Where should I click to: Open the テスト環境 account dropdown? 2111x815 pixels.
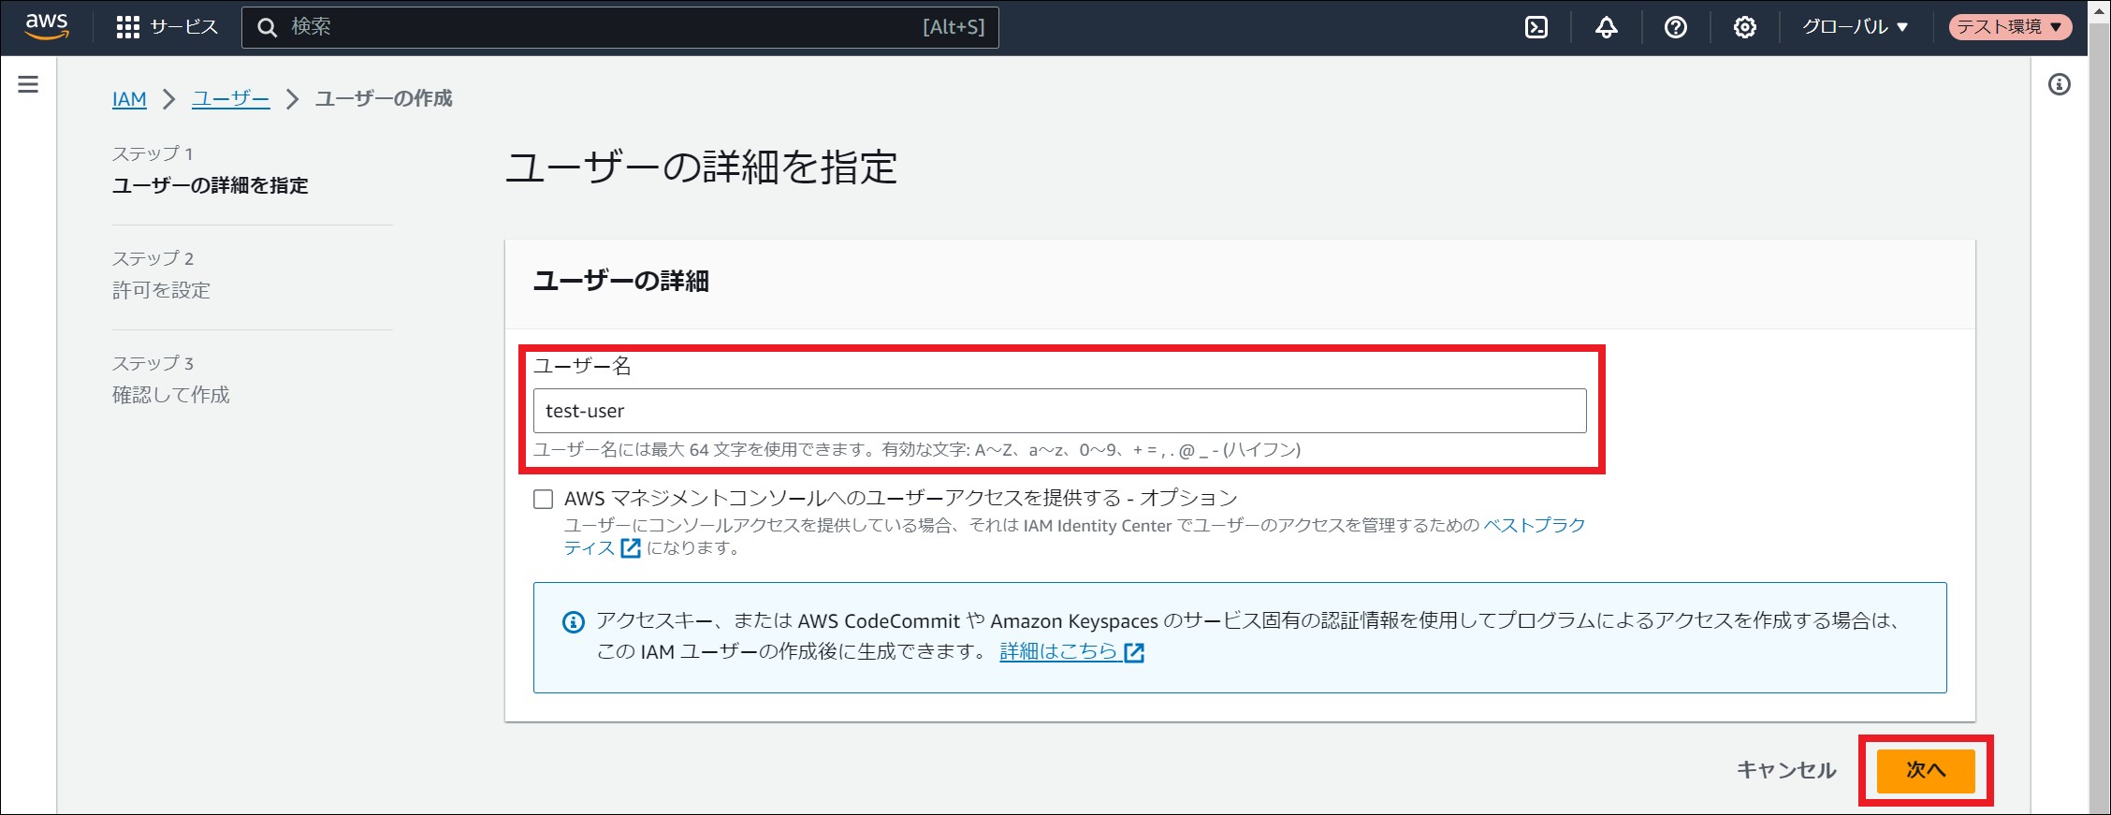pyautogui.click(x=2009, y=27)
